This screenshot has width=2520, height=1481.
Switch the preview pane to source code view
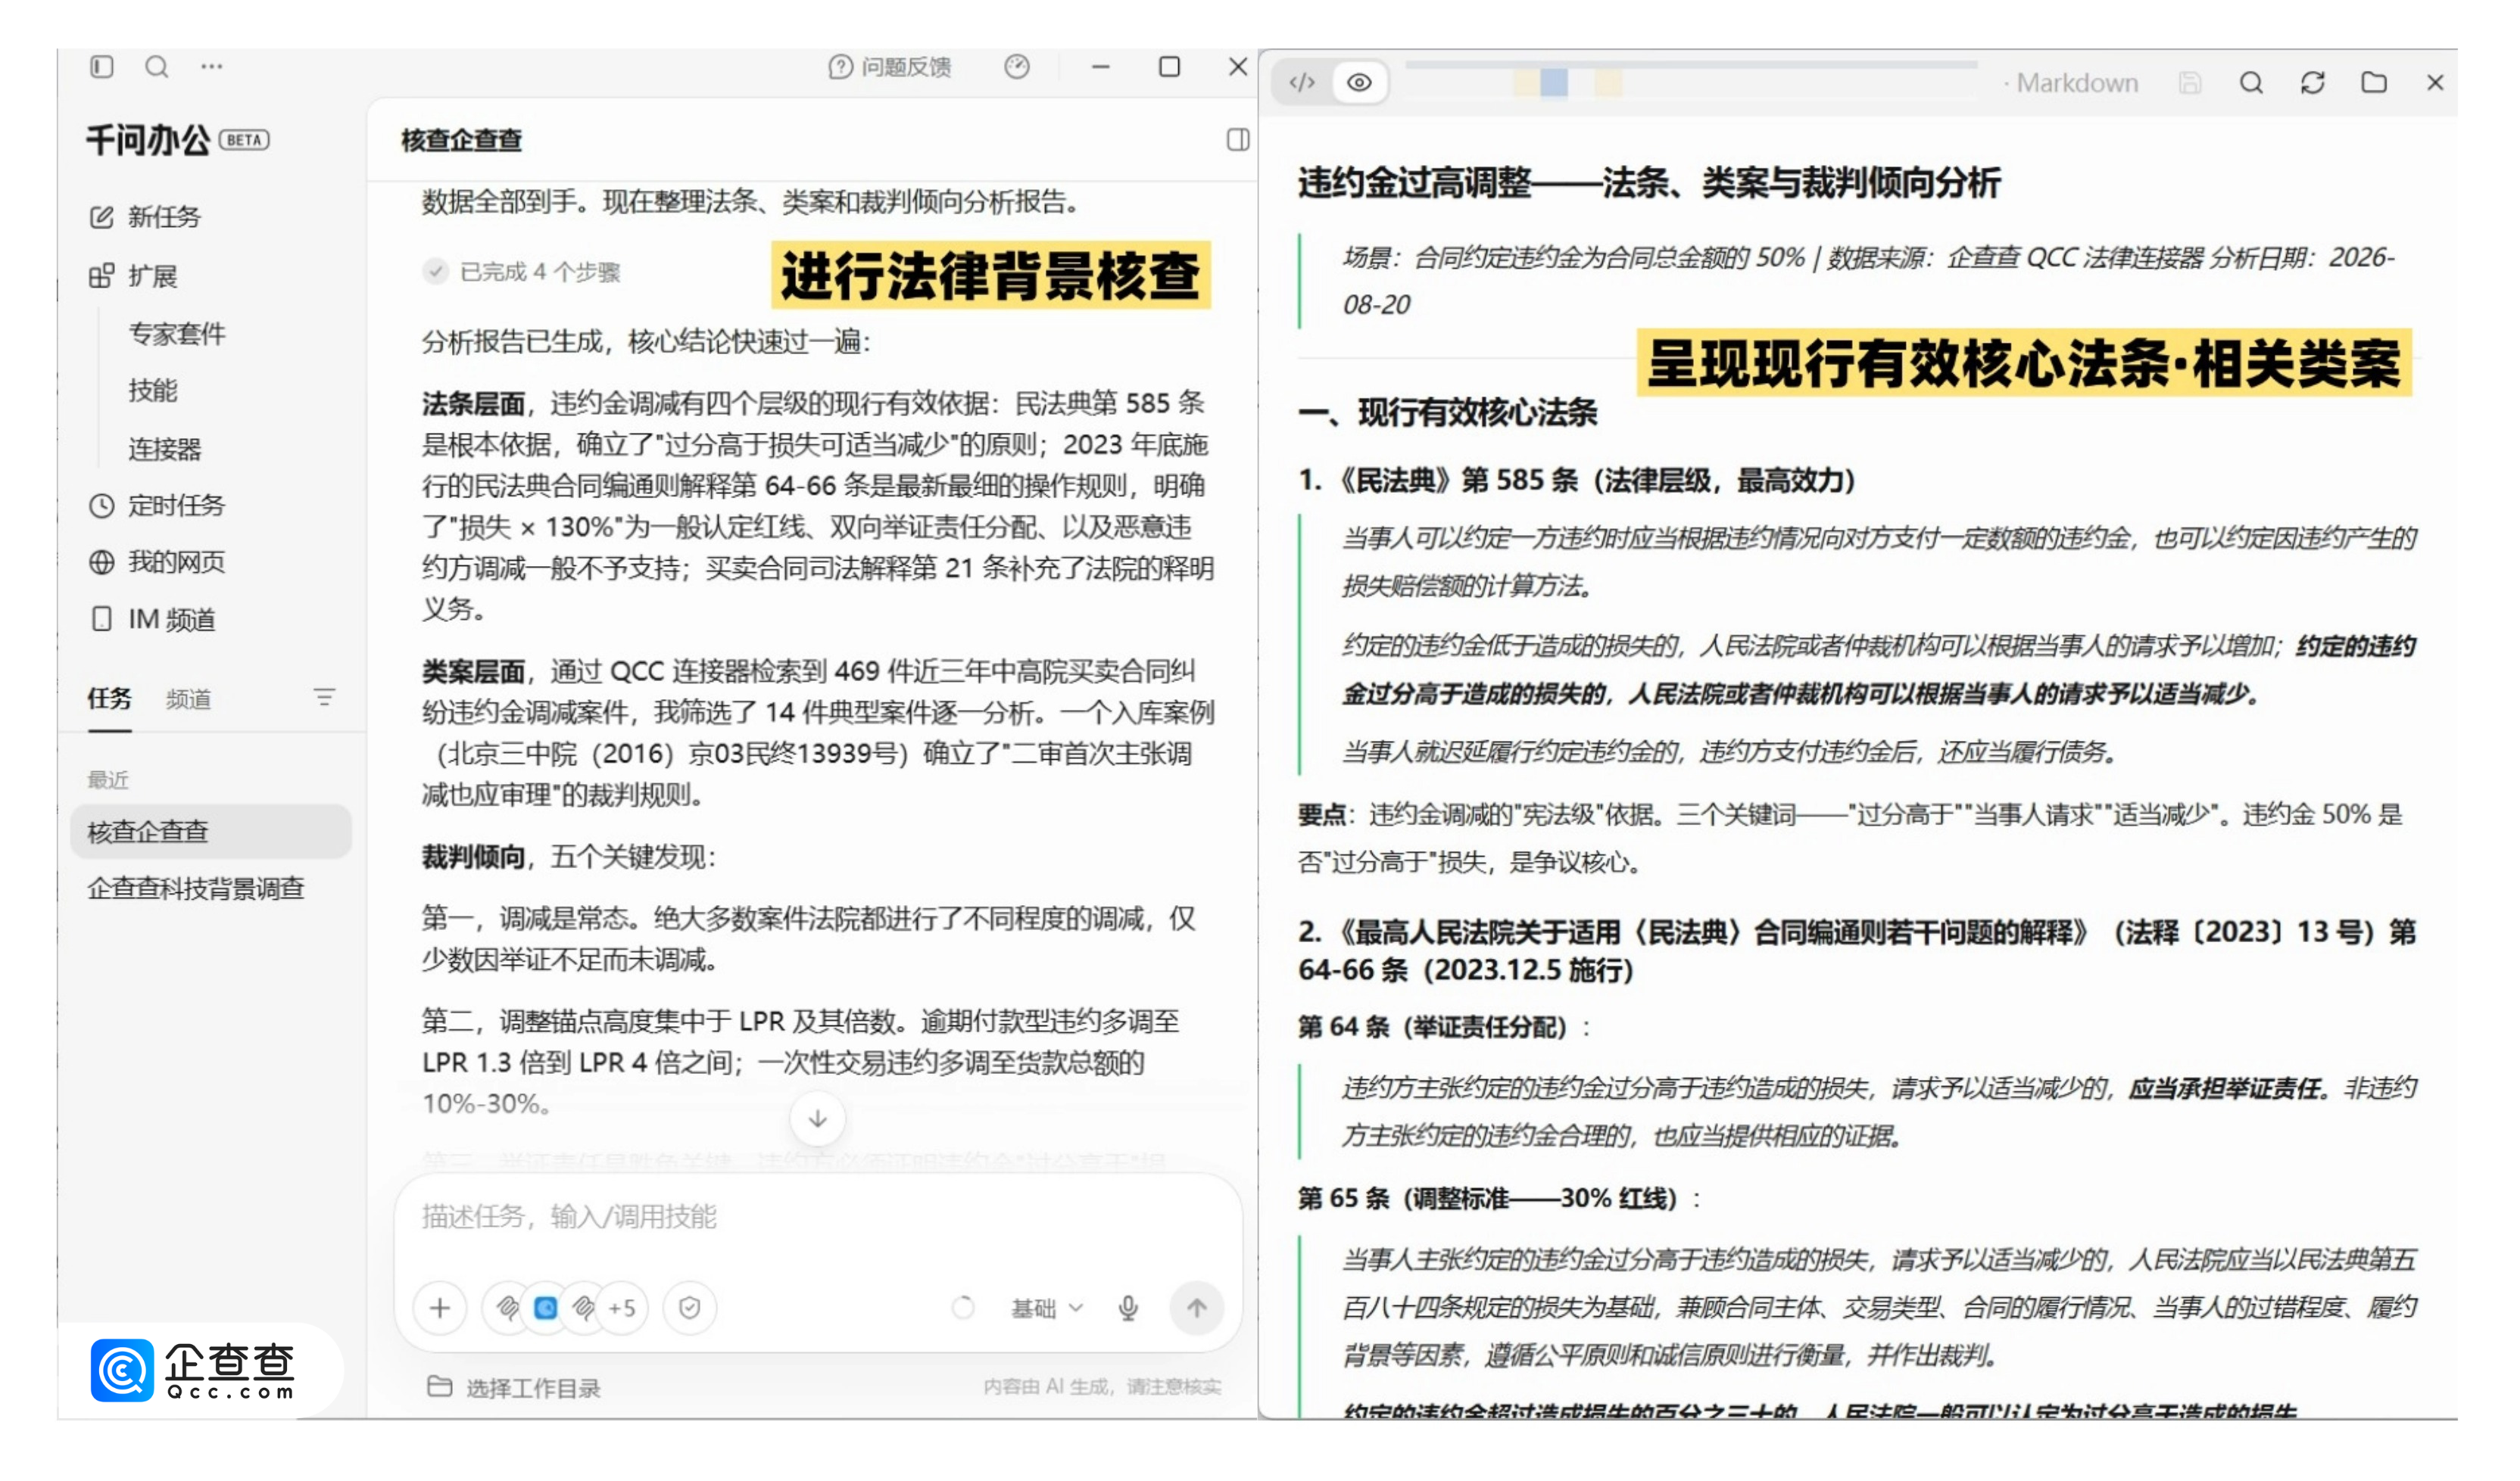[1302, 83]
